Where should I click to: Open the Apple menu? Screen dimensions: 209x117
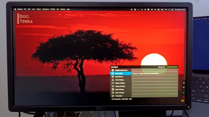pos(15,9)
